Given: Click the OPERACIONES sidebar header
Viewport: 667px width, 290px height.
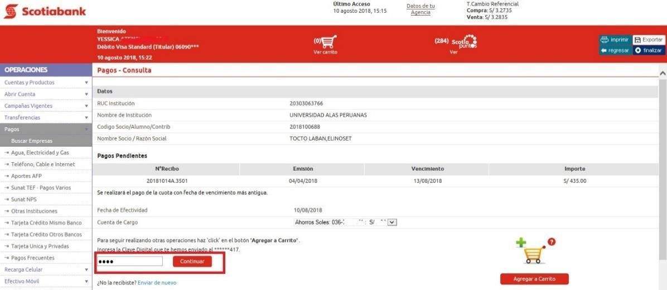Looking at the screenshot, I should pyautogui.click(x=46, y=70).
